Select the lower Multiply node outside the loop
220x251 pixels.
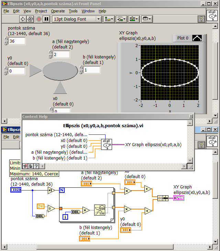pos(128,209)
